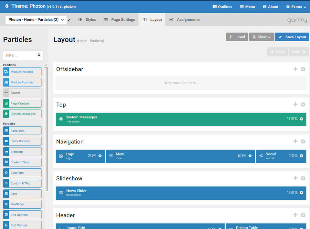Viewport: 310px width, 229px height.
Task: Click the Accordion particle icon
Action: pos(6,131)
